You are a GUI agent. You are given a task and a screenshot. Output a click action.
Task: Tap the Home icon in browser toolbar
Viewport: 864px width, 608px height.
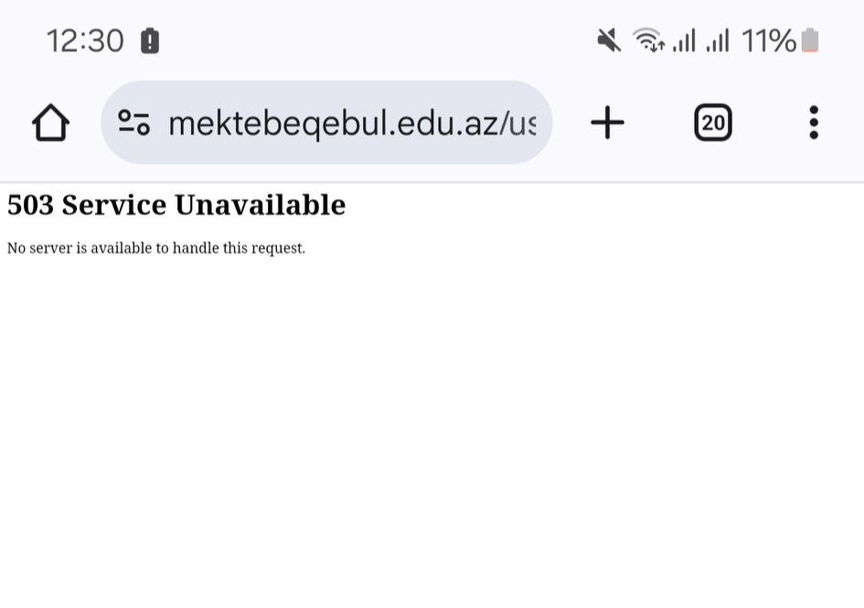[51, 123]
